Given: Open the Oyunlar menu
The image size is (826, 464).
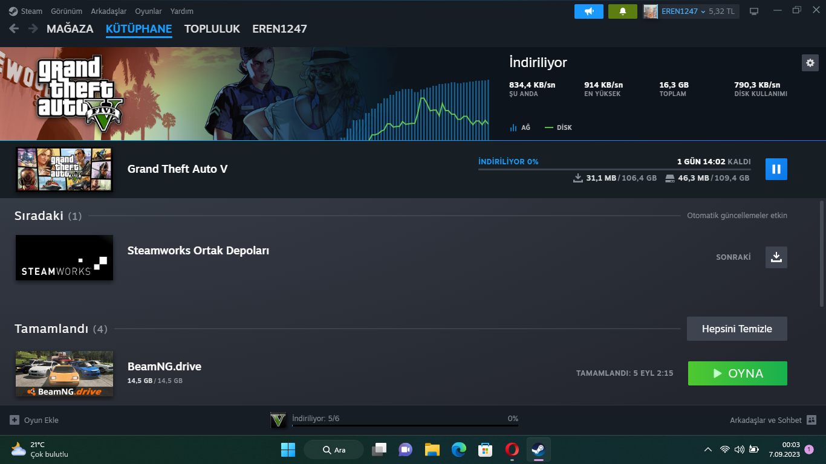Looking at the screenshot, I should coord(148,11).
